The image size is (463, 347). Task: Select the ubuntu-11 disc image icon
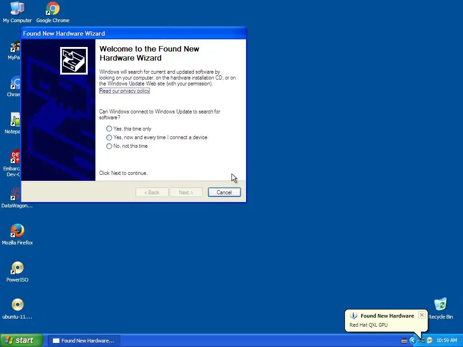click(17, 309)
